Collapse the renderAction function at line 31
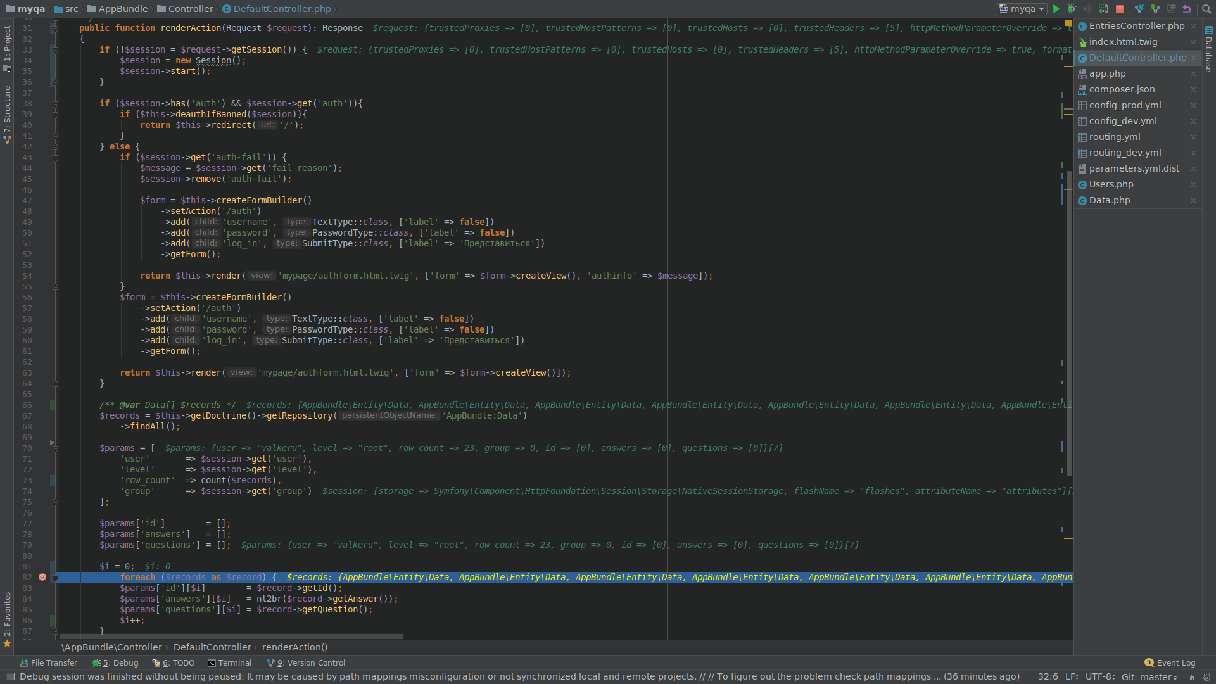Viewport: 1216px width, 684px height. (x=55, y=28)
